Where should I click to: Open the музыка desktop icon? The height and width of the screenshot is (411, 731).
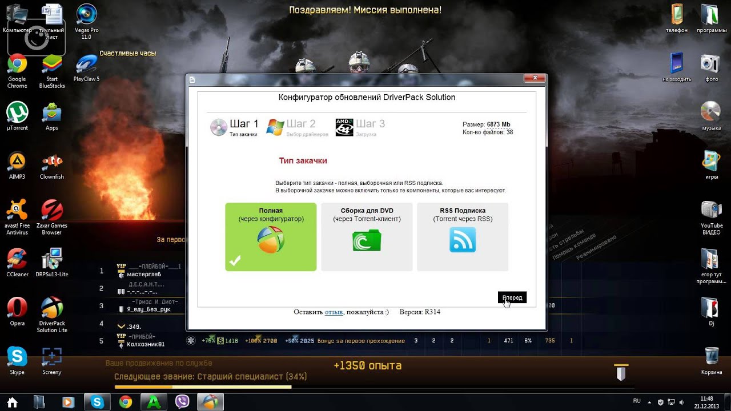(x=711, y=116)
